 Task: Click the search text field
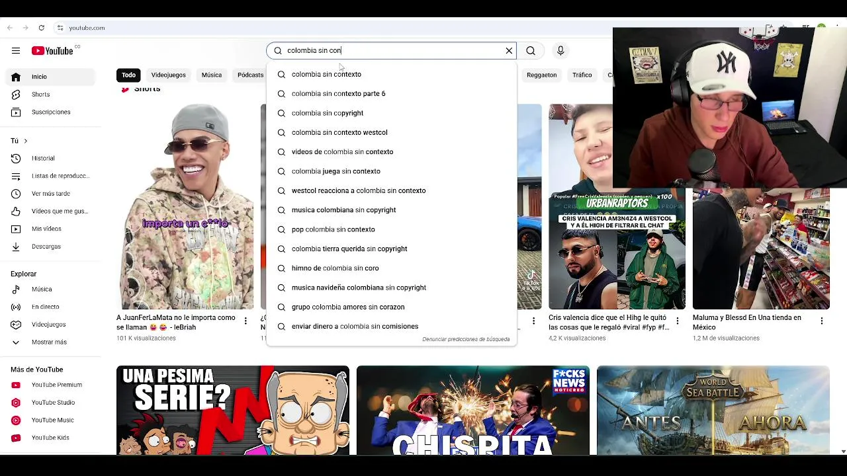point(390,51)
